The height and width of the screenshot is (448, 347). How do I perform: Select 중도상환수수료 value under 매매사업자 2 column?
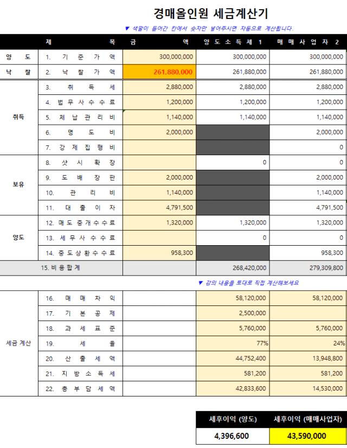click(x=308, y=253)
